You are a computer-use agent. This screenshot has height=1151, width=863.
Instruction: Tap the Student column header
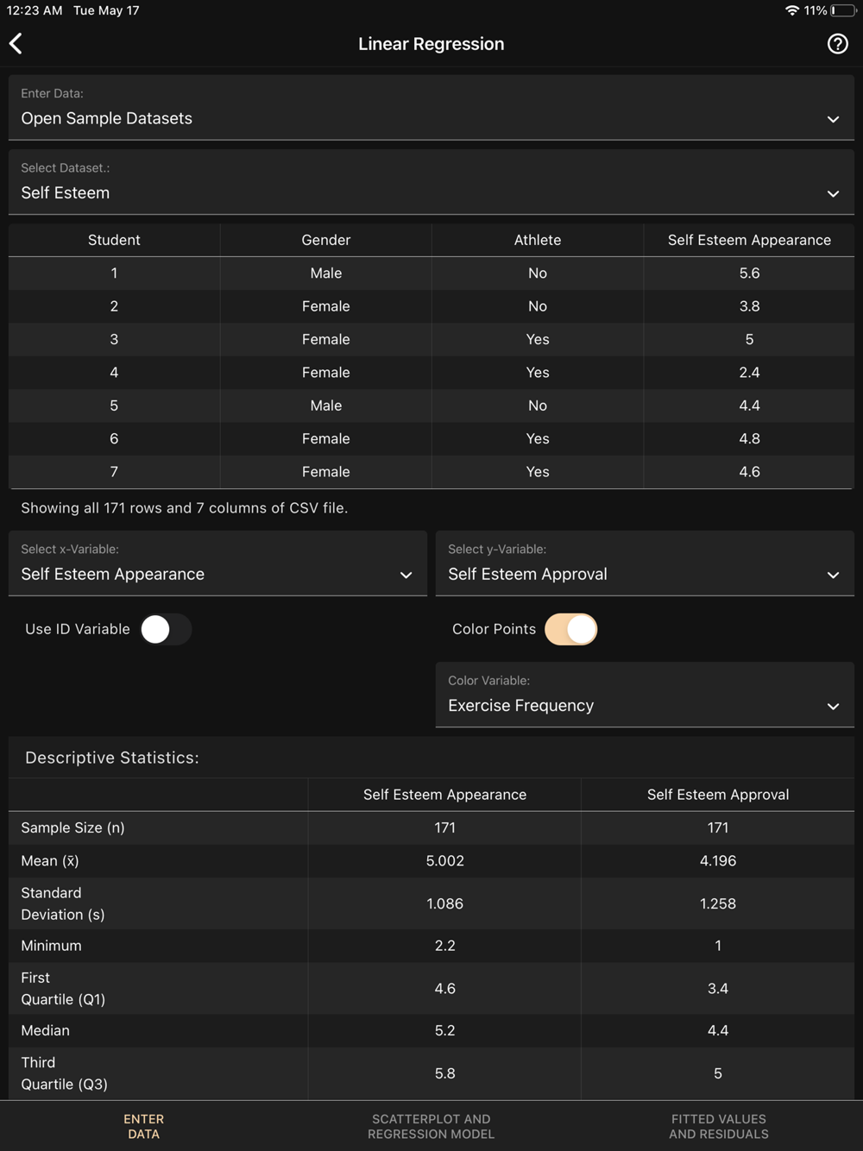coord(114,240)
